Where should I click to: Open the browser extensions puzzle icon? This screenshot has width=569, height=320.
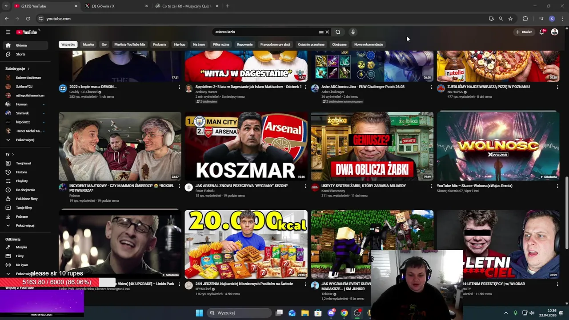coord(525,19)
